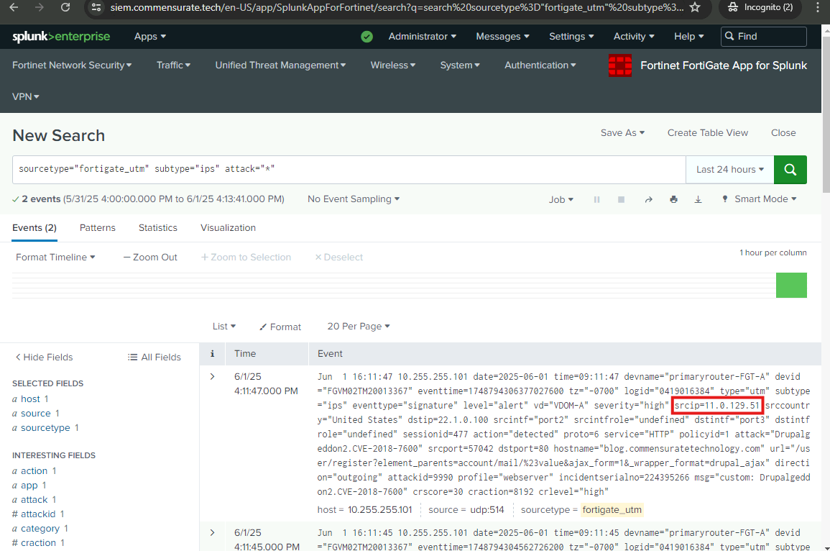830x551 pixels.
Task: Bookmark this page with the star icon
Action: tap(695, 7)
